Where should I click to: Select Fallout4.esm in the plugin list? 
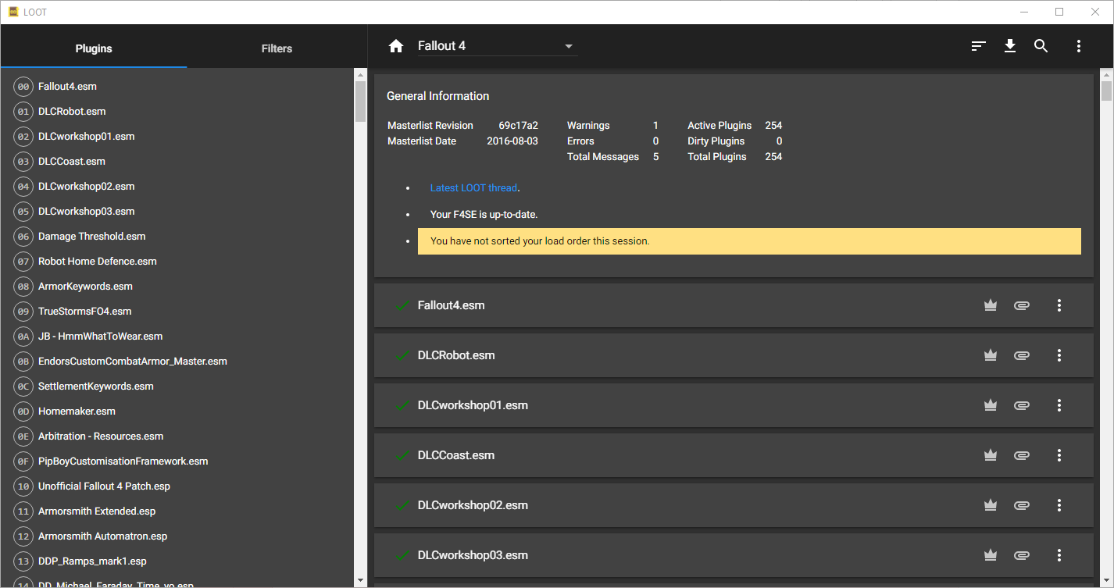click(177, 87)
